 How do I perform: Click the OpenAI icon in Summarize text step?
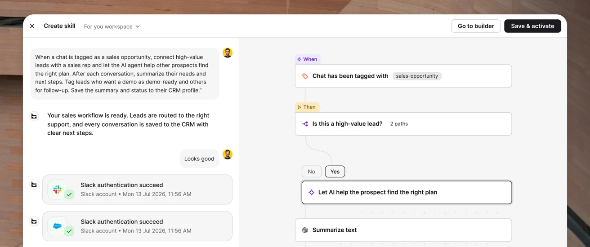click(x=305, y=230)
